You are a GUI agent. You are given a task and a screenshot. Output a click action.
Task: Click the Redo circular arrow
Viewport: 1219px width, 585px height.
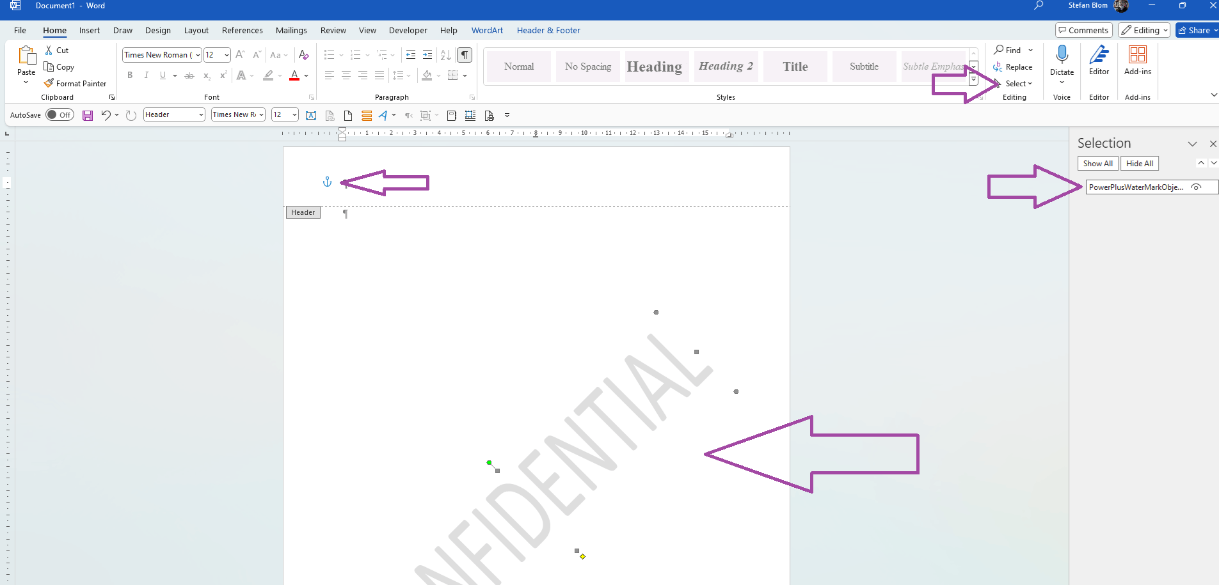131,115
